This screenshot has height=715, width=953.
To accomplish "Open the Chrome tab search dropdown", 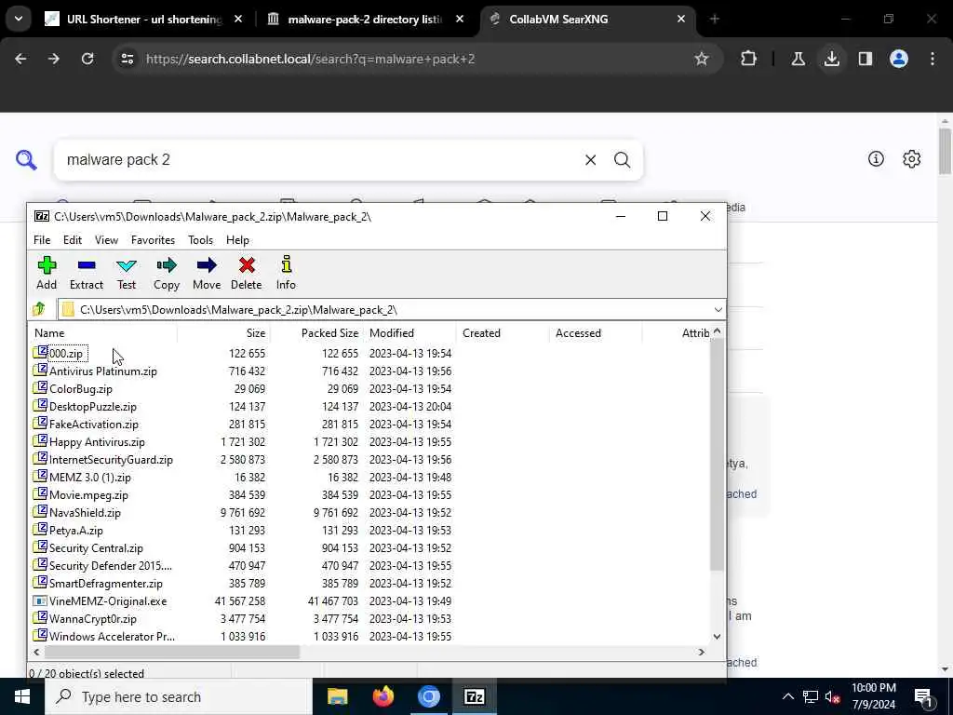I will click(19, 19).
